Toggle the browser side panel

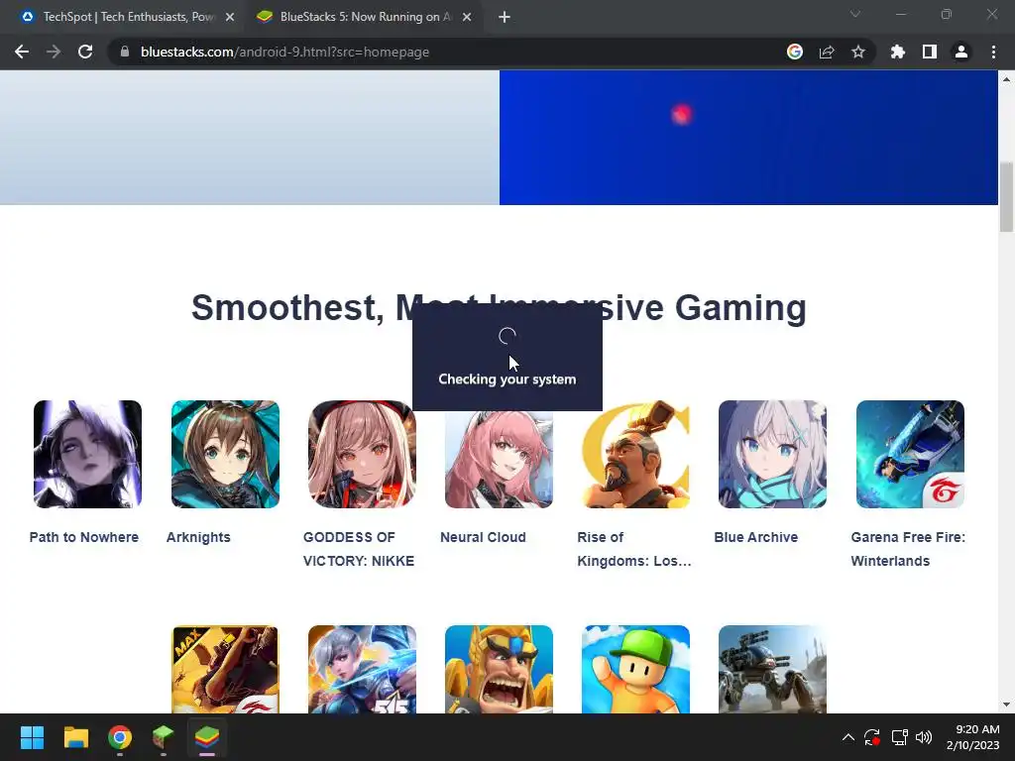pyautogui.click(x=930, y=52)
